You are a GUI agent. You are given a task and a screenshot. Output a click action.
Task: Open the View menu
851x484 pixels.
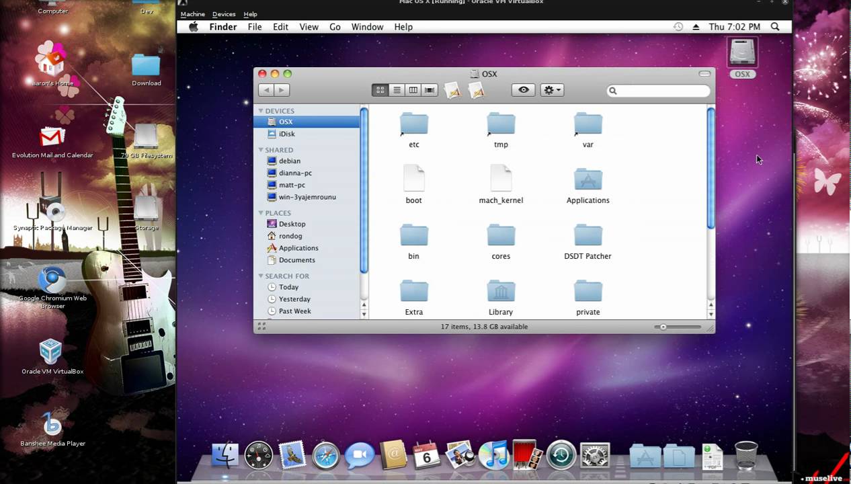pos(309,27)
